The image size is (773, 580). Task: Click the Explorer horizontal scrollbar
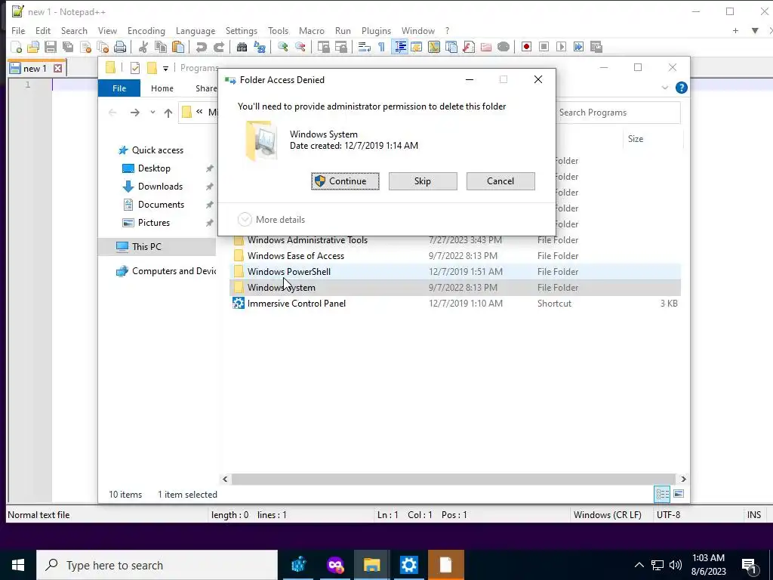tap(453, 479)
